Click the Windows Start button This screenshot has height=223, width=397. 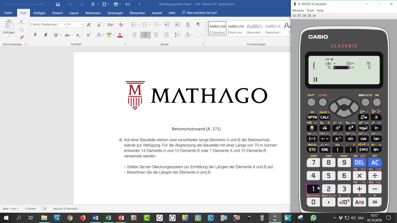[6, 218]
